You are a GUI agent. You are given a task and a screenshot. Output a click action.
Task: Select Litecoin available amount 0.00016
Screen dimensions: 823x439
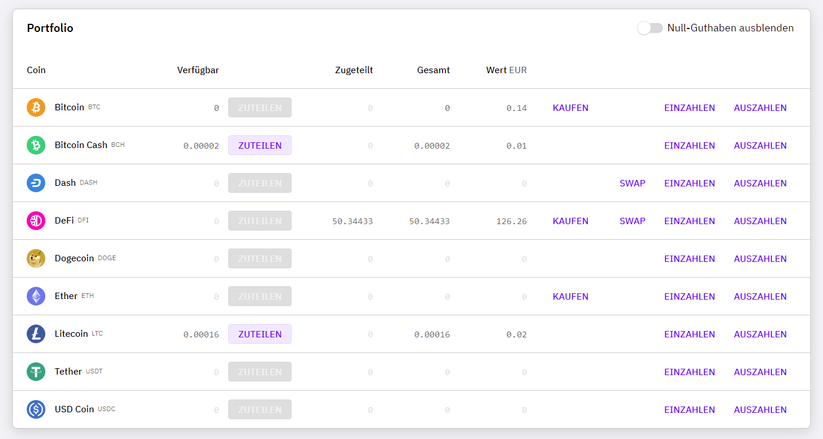point(201,334)
